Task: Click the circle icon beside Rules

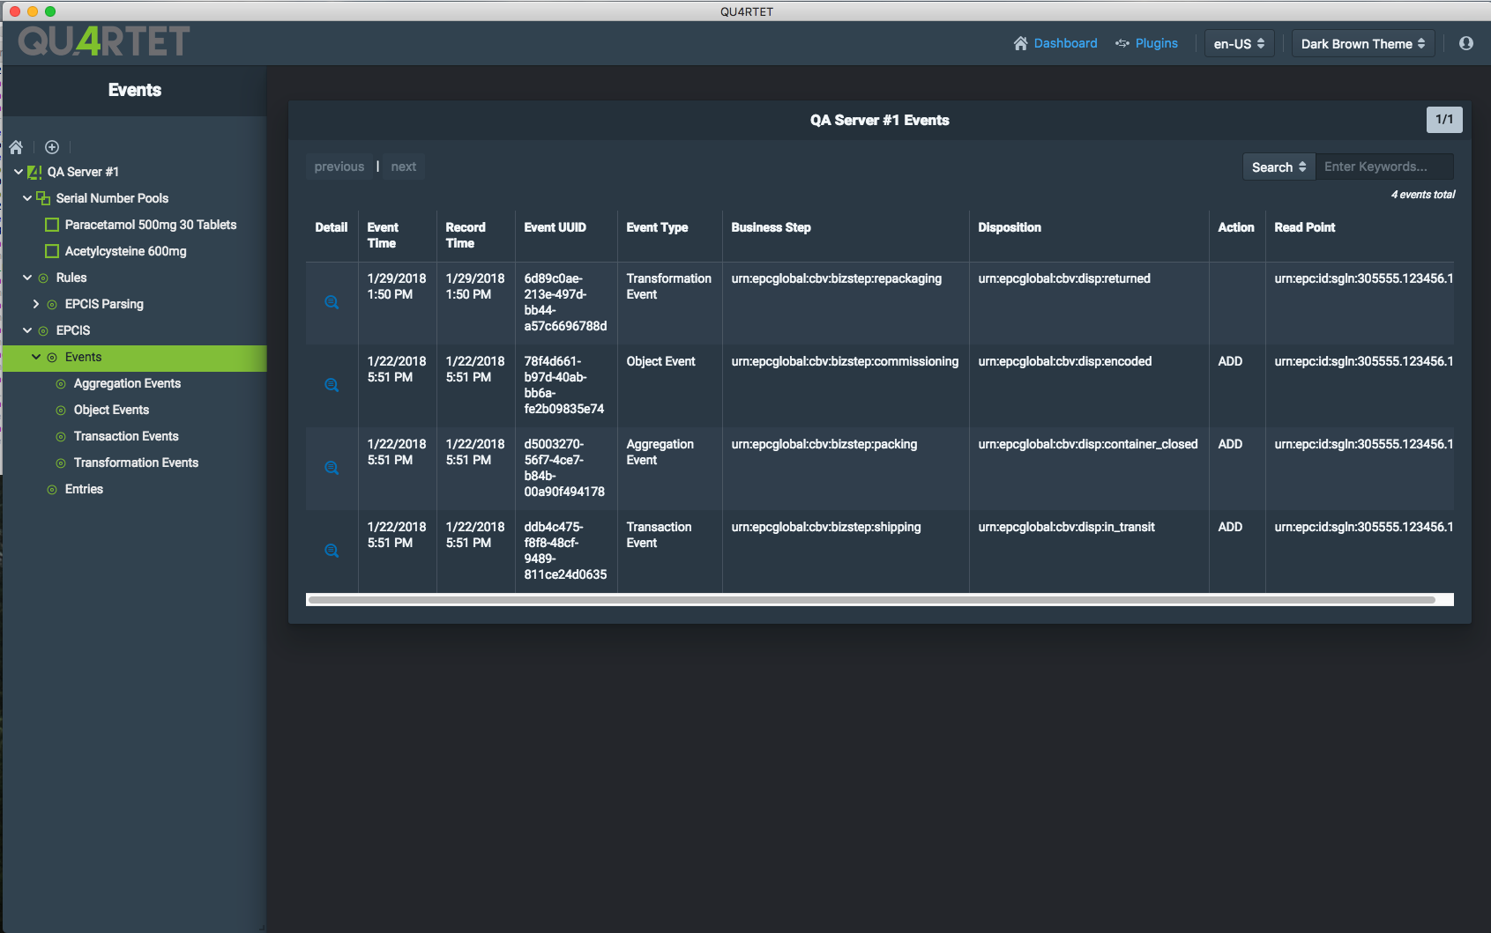Action: pos(43,278)
